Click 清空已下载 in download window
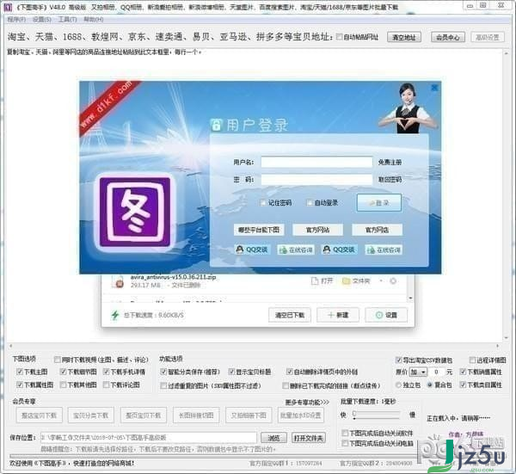This screenshot has height=474, width=516. point(290,315)
